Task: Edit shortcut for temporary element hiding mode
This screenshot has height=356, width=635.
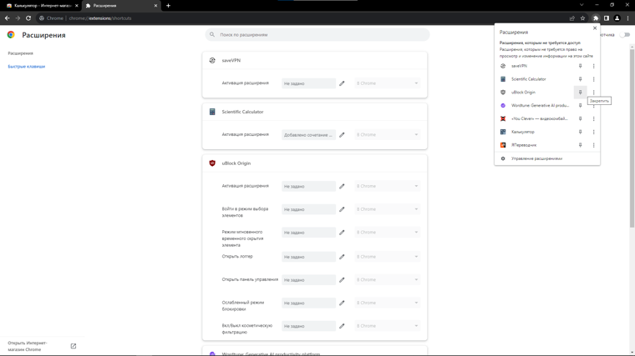Action: (342, 233)
